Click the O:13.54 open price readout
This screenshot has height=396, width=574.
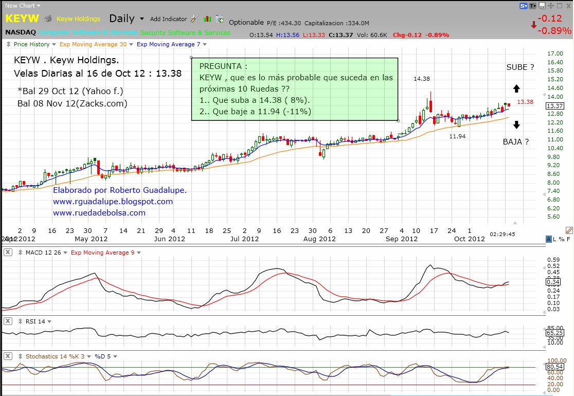261,35
